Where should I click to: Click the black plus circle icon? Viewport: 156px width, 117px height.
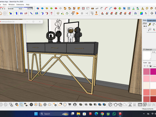[x=31, y=105]
